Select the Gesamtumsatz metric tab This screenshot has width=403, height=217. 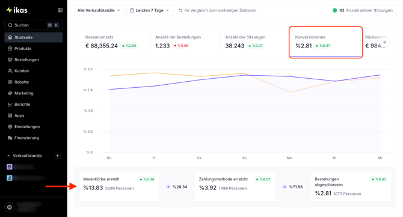(x=115, y=42)
